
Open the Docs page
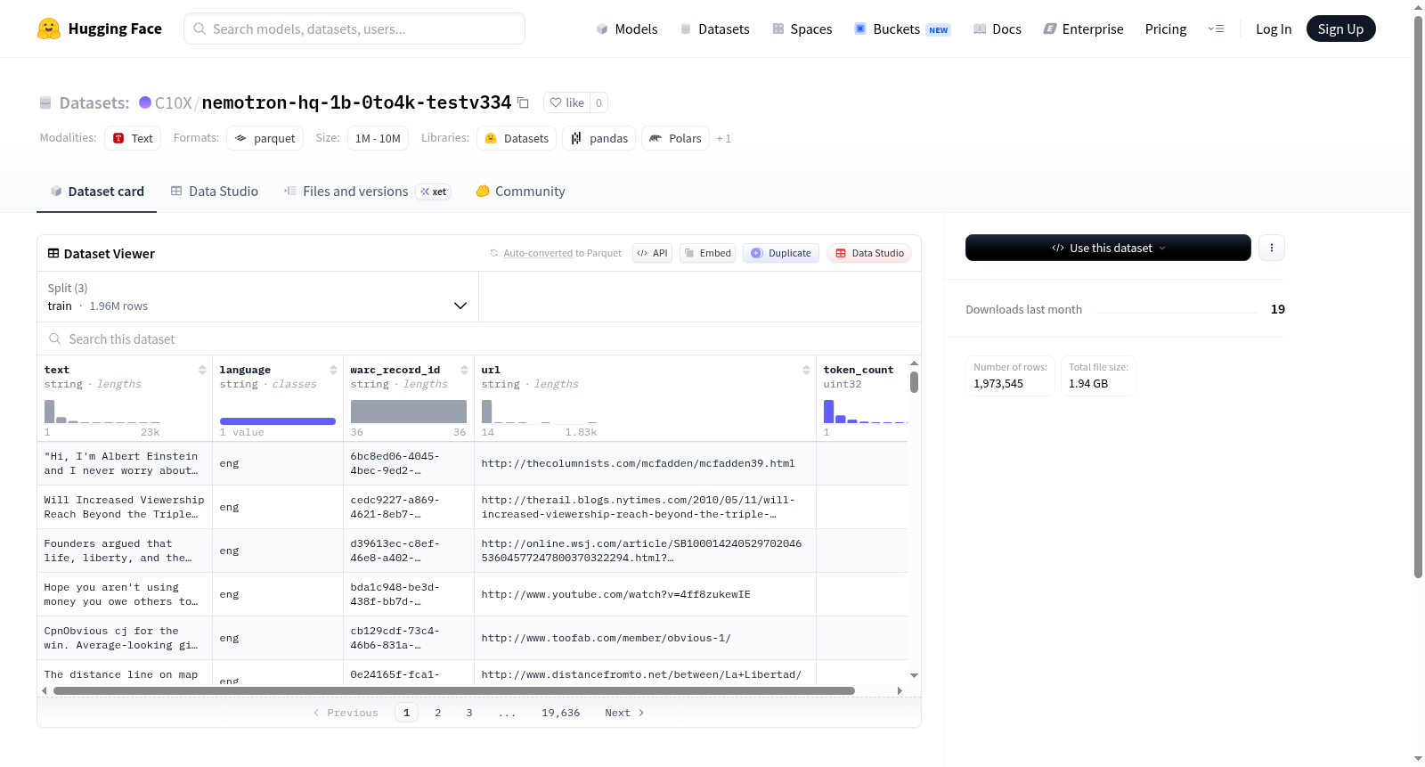[x=997, y=29]
